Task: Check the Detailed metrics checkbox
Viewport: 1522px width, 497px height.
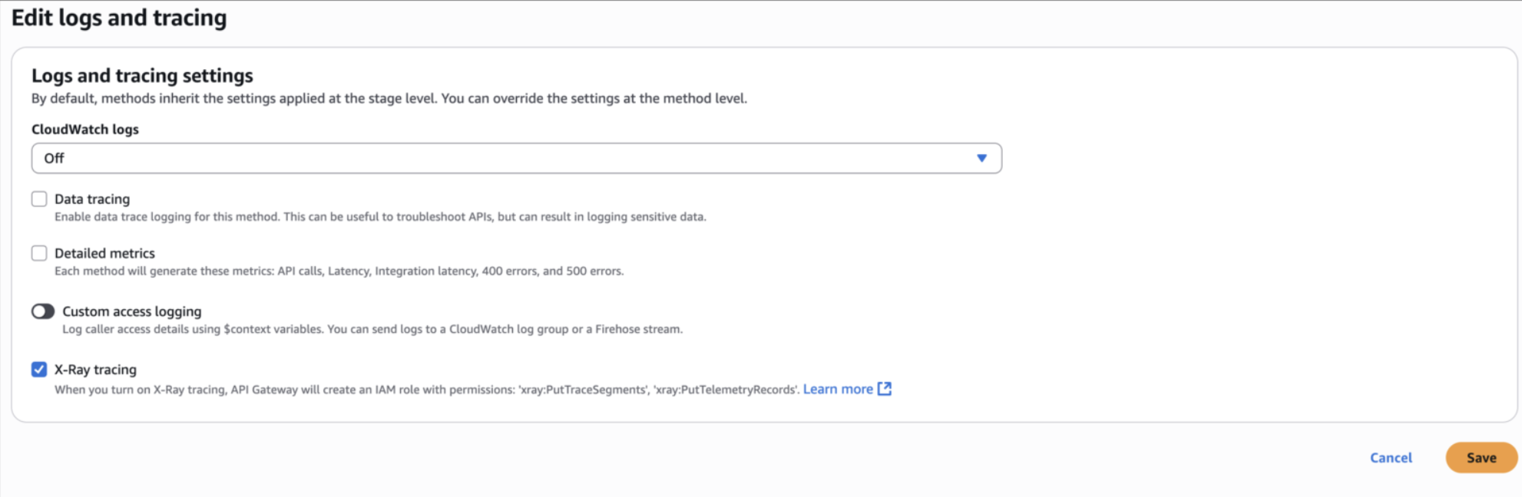Action: (x=39, y=253)
